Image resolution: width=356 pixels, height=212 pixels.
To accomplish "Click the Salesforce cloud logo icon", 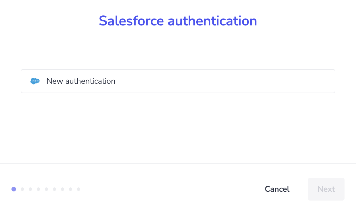I will point(35,81).
